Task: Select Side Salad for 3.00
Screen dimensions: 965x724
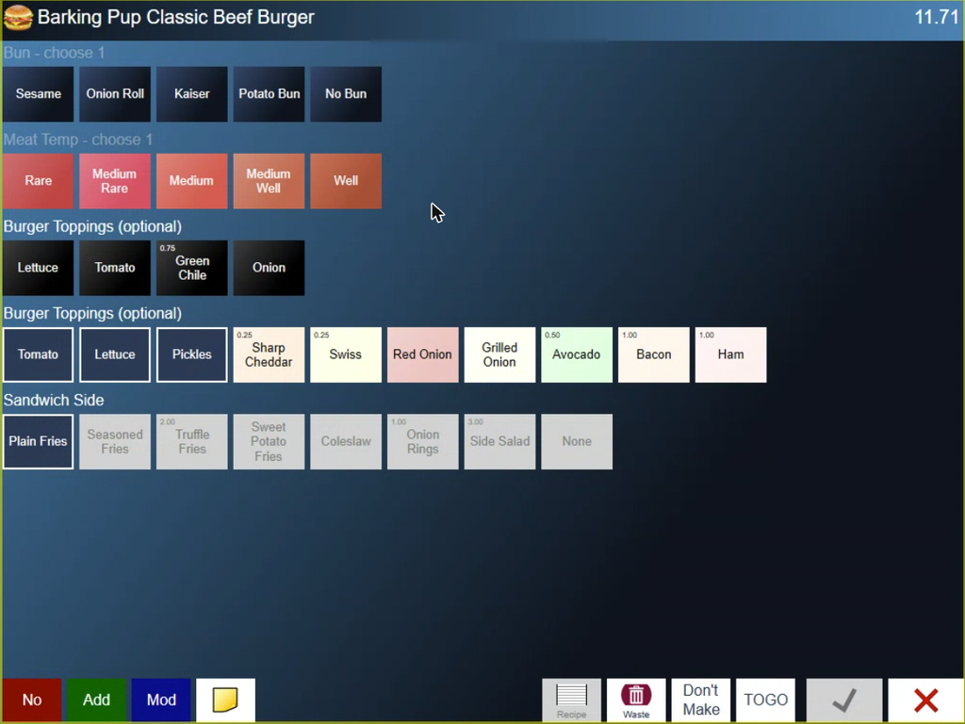Action: click(x=499, y=441)
